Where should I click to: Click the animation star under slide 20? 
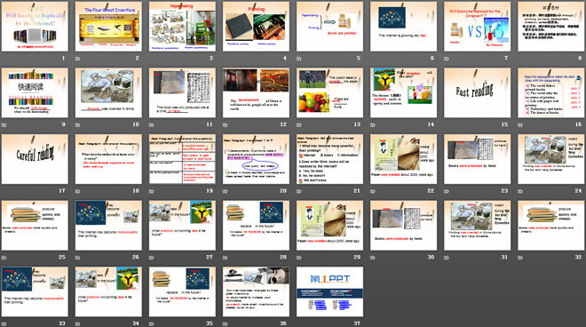(226, 191)
